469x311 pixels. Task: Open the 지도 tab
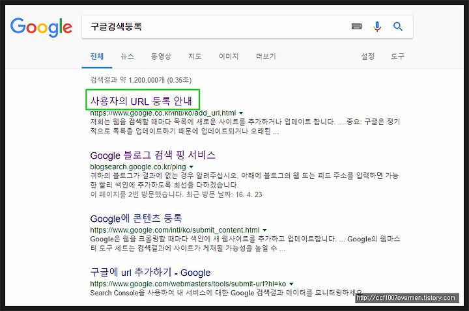[195, 56]
